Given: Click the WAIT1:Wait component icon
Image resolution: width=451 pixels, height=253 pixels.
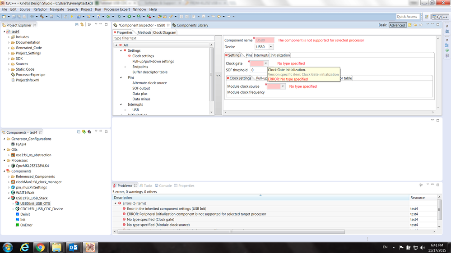Looking at the screenshot, I should (13, 193).
